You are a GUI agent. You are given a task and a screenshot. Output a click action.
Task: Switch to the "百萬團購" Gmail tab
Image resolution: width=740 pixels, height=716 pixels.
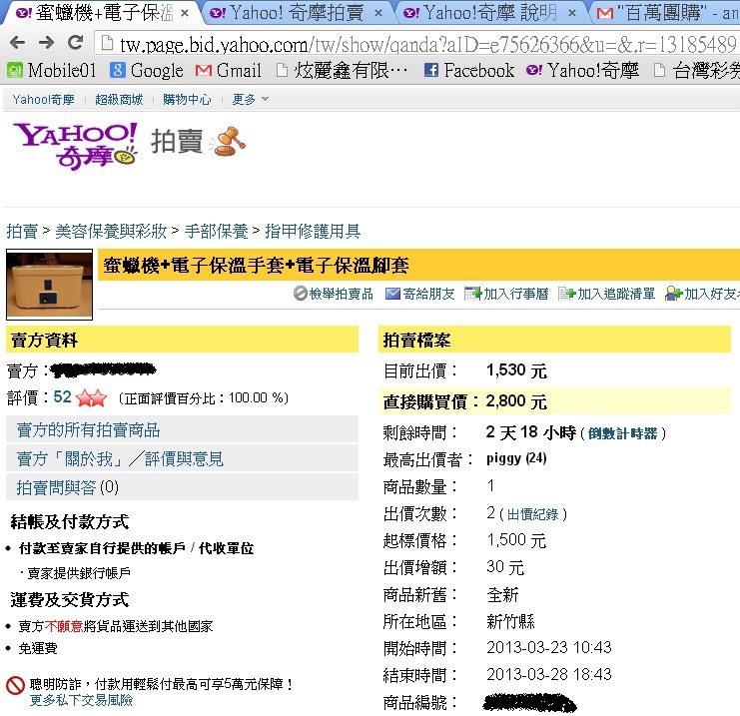666,13
